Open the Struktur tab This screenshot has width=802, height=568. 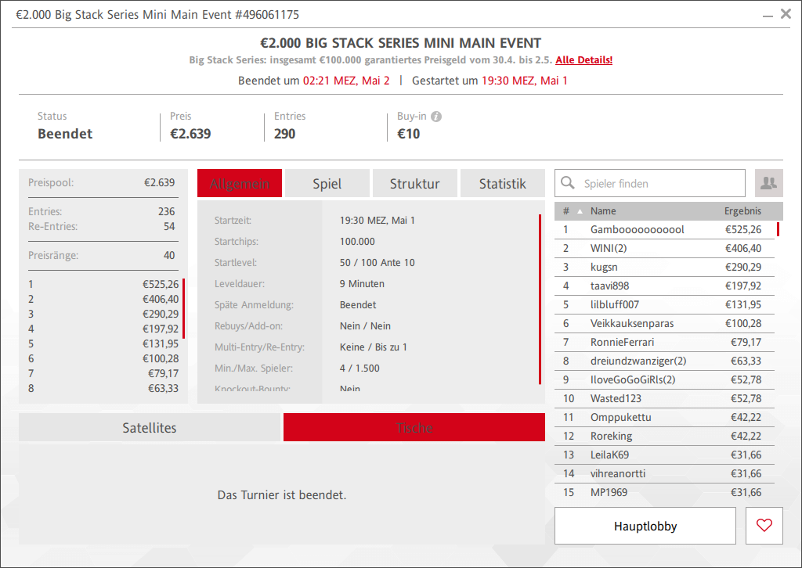[x=415, y=183]
